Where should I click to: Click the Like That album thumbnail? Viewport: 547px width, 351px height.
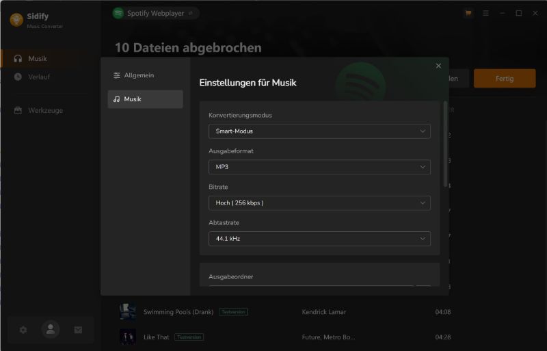click(127, 337)
